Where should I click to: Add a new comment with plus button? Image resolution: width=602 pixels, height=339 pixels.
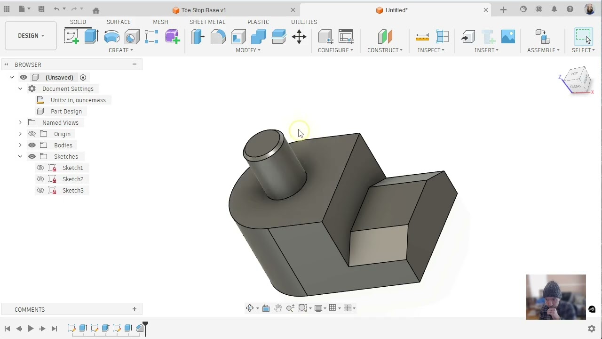click(x=135, y=309)
